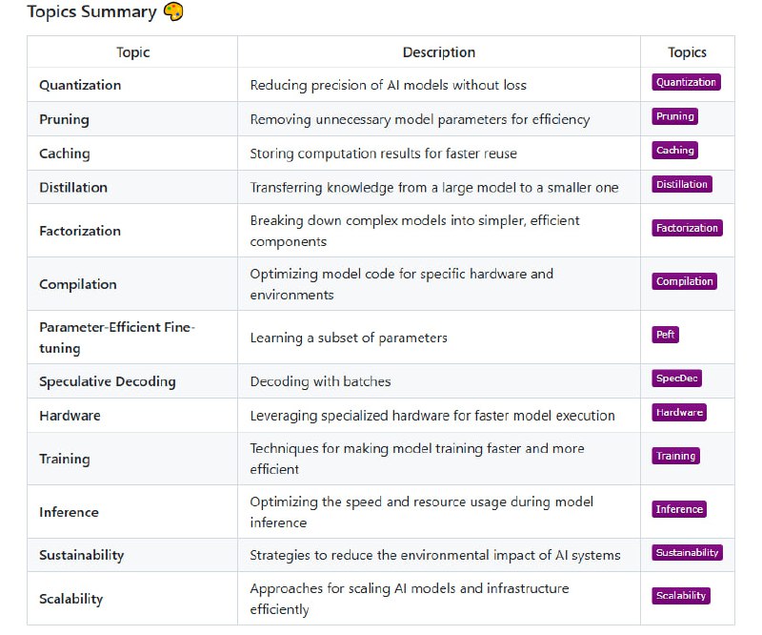The width and height of the screenshot is (762, 635).
Task: Open the purple Hardware badge
Action: pyautogui.click(x=679, y=413)
